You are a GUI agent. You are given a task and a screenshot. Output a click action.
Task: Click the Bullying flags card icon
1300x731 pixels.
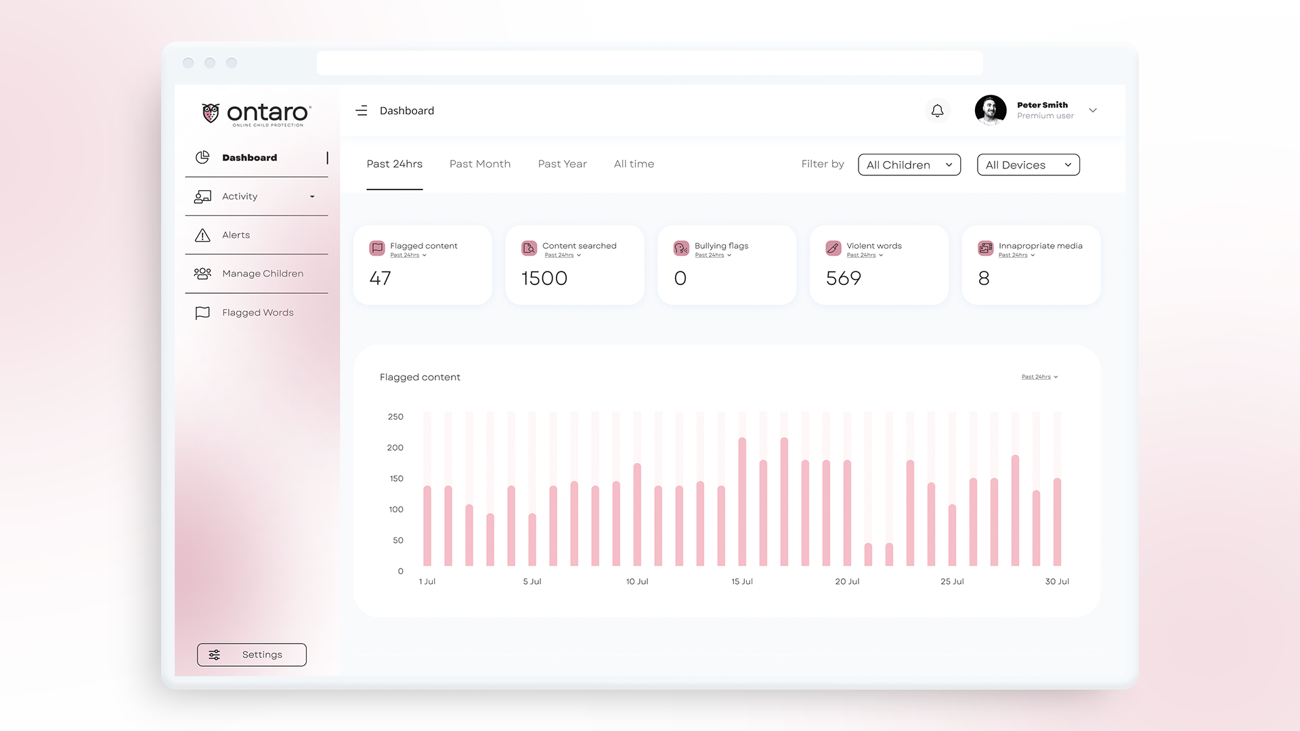pyautogui.click(x=680, y=248)
